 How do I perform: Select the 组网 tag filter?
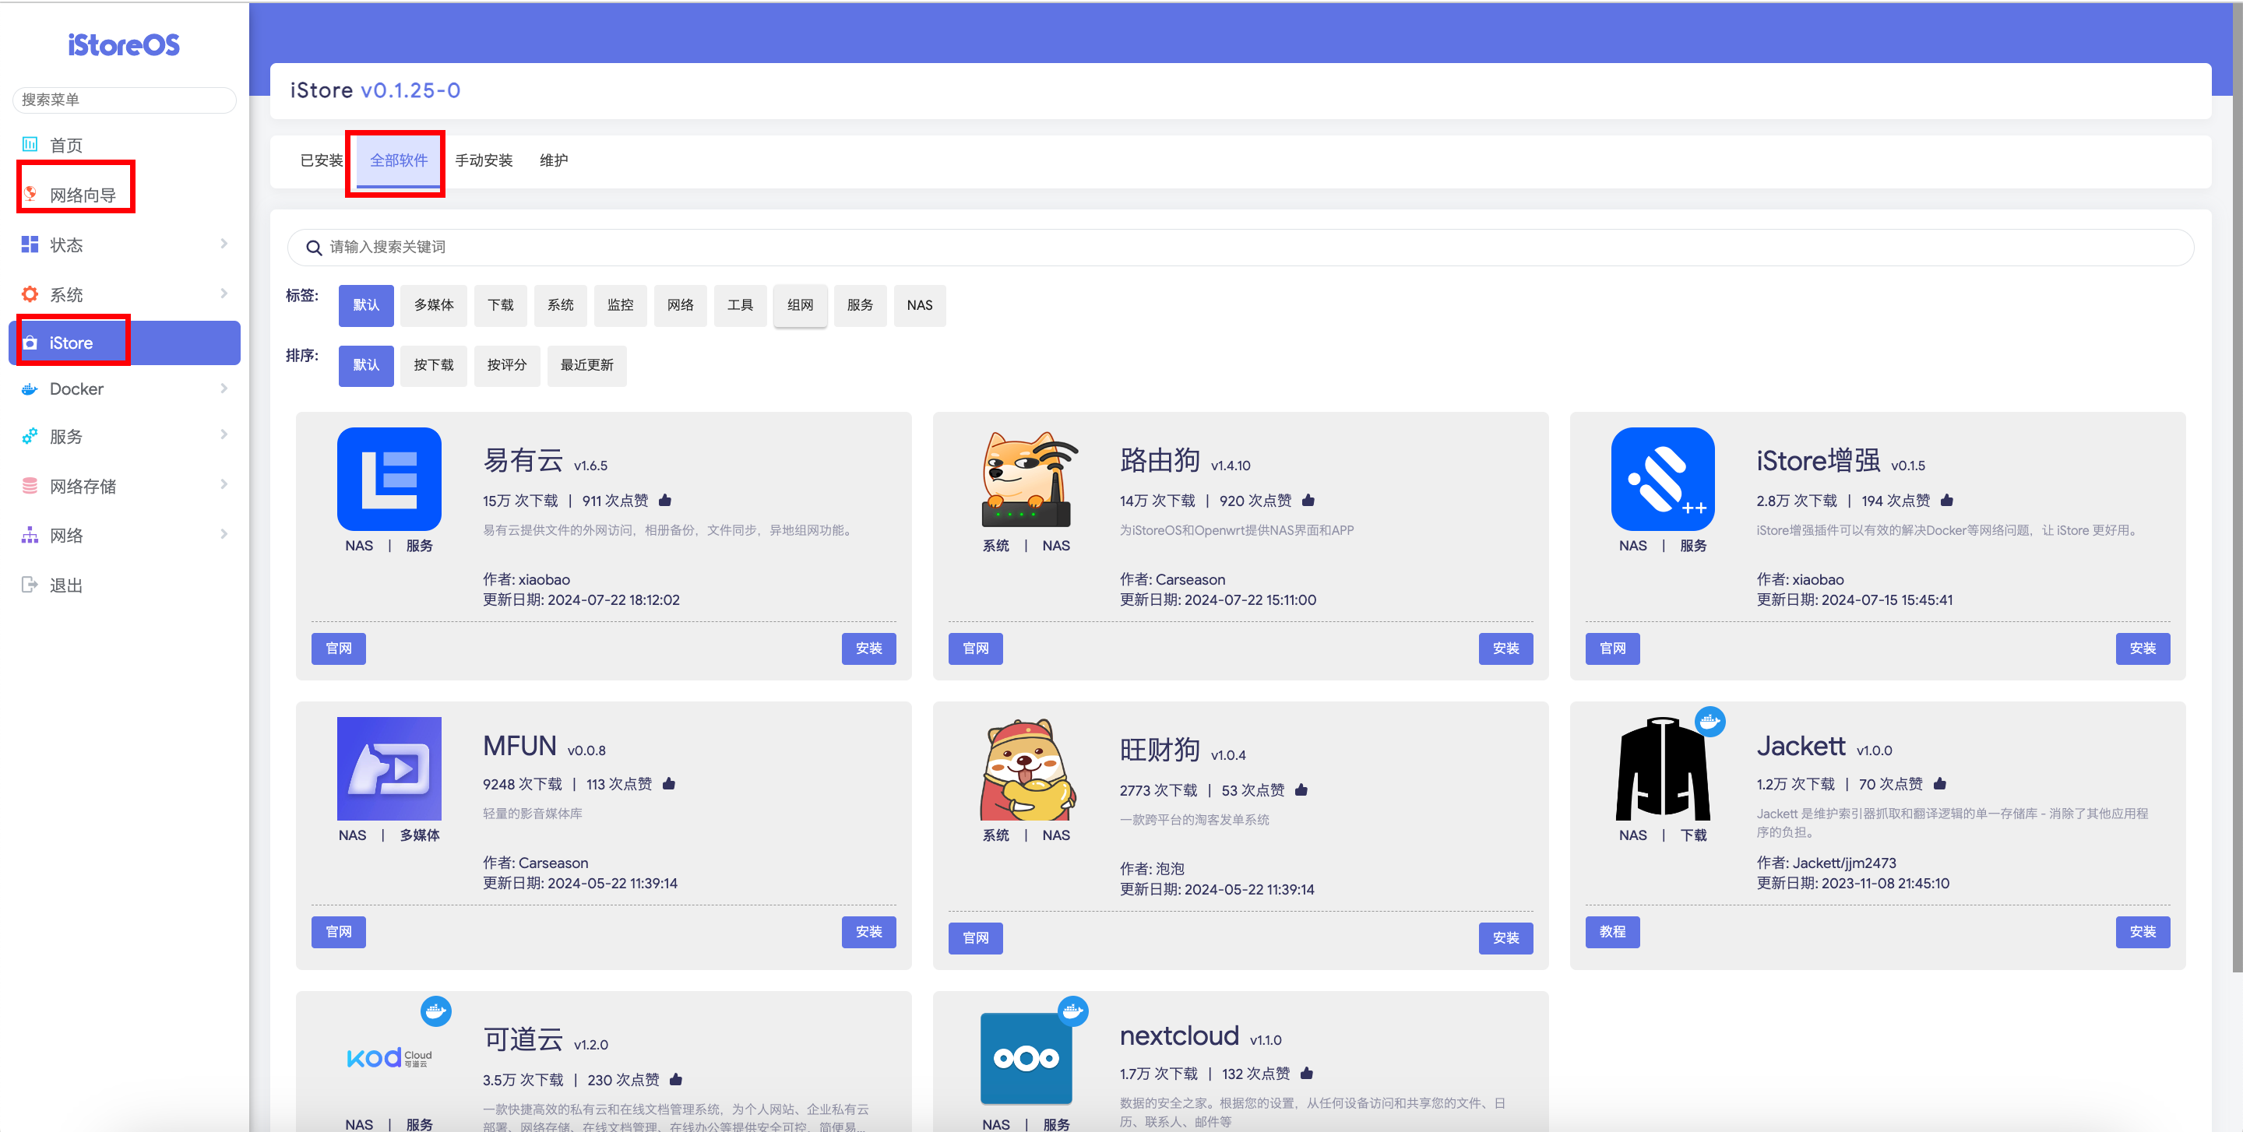pyautogui.click(x=800, y=305)
